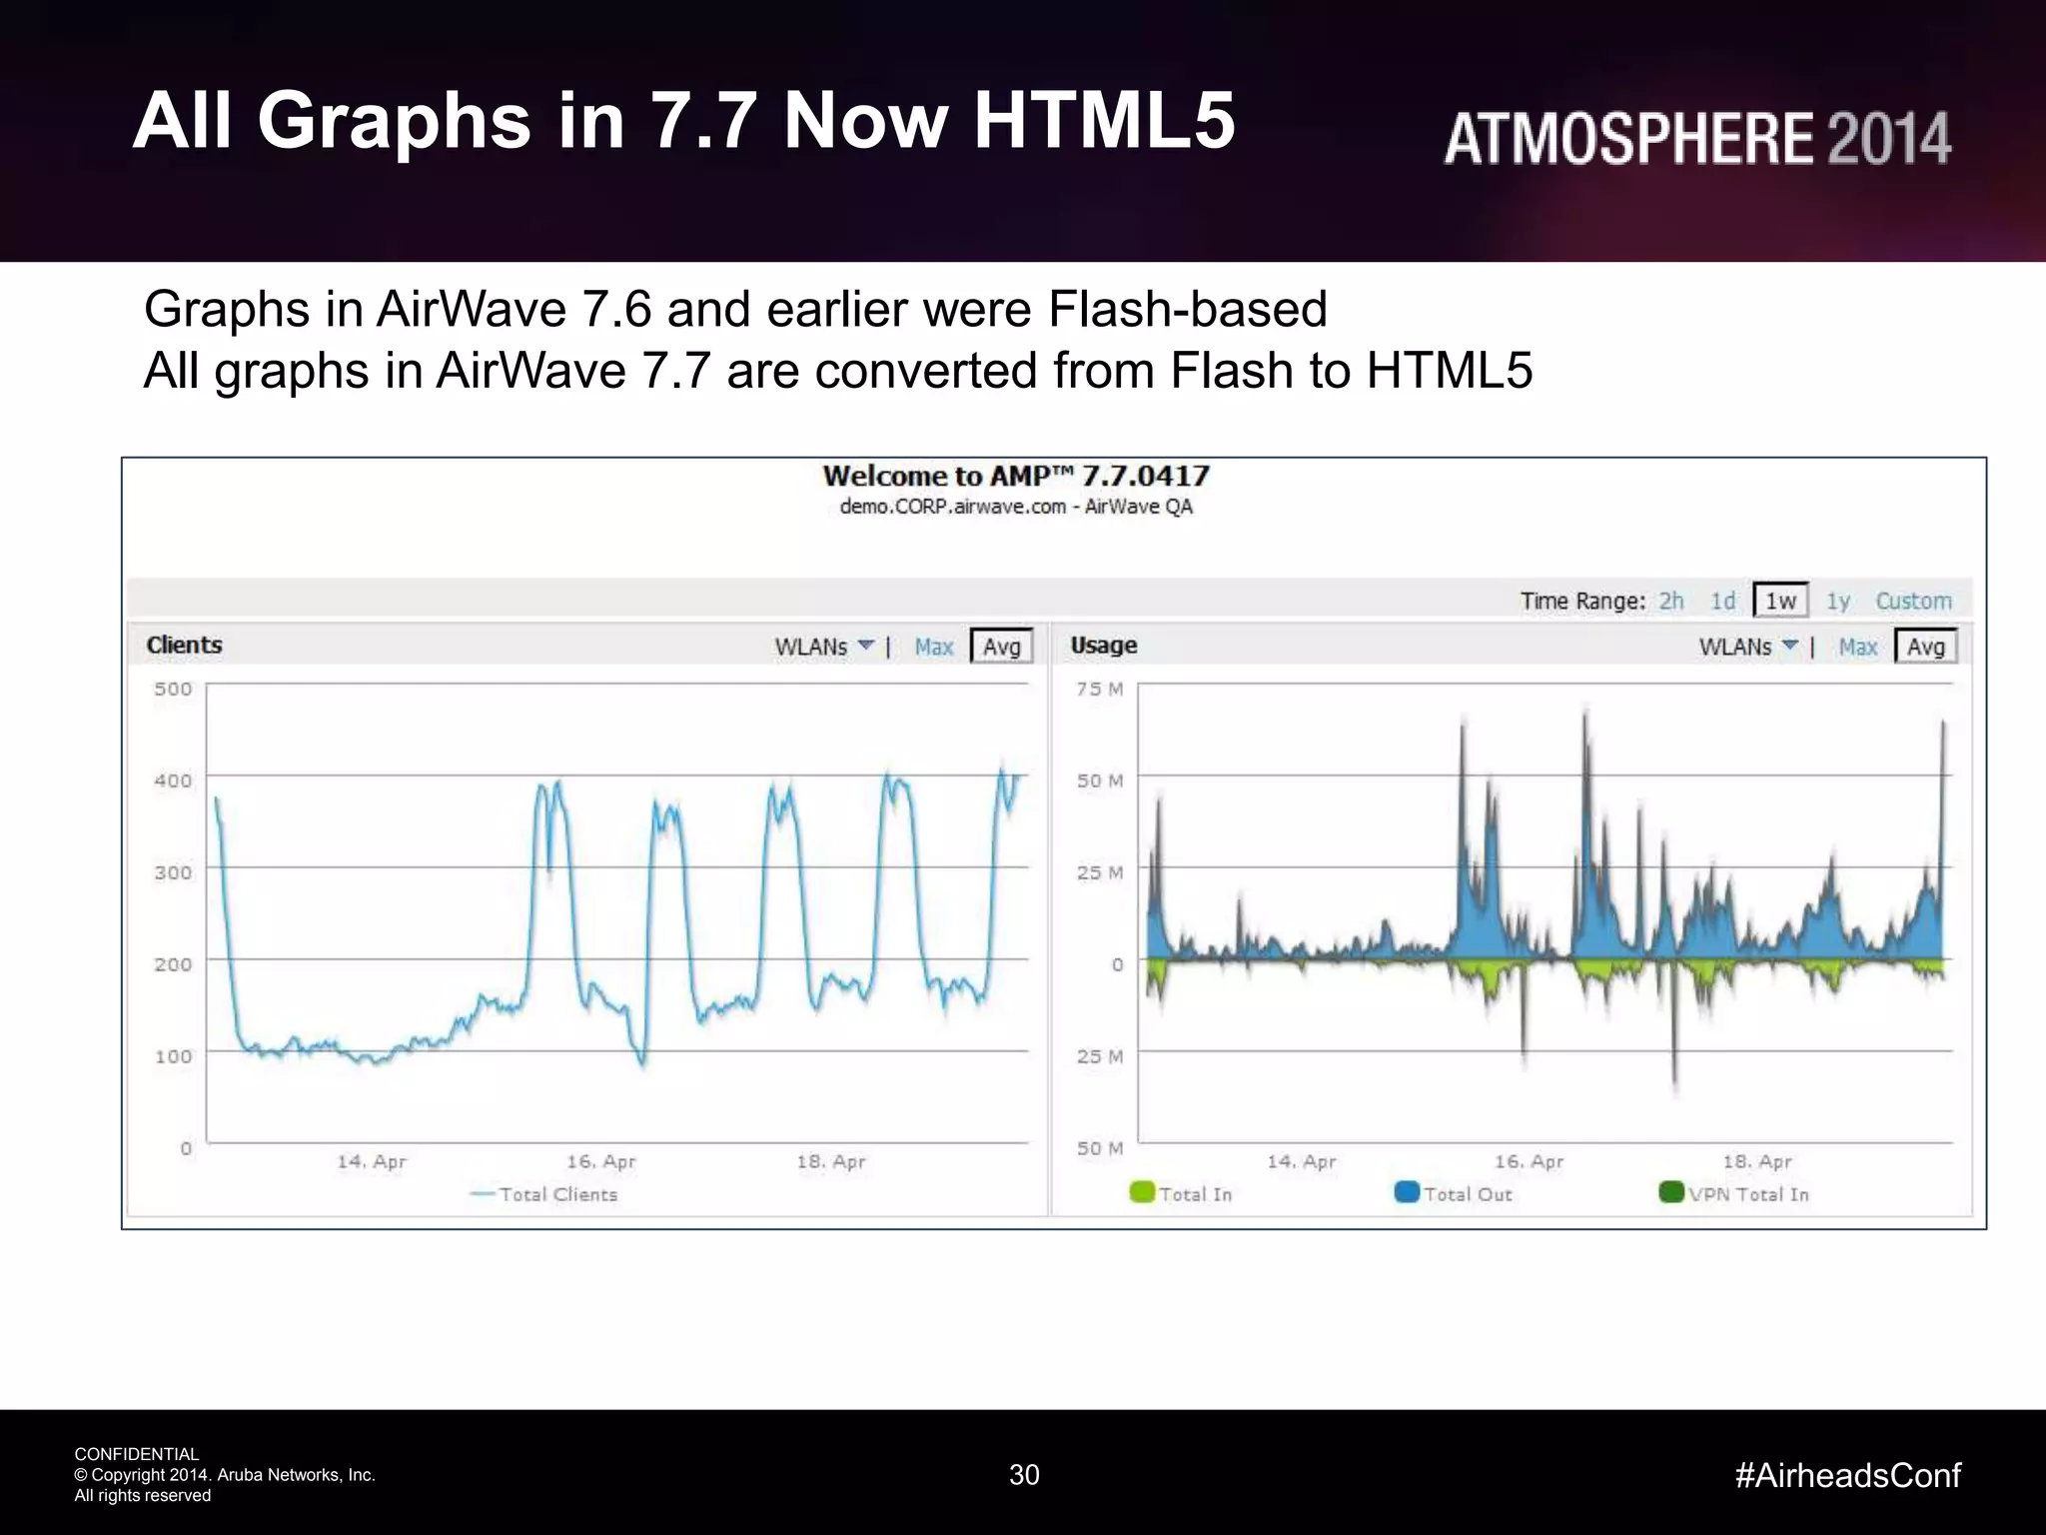Image resolution: width=2046 pixels, height=1535 pixels.
Task: Click the 75 M axis label on Usage graph
Action: [x=1100, y=689]
